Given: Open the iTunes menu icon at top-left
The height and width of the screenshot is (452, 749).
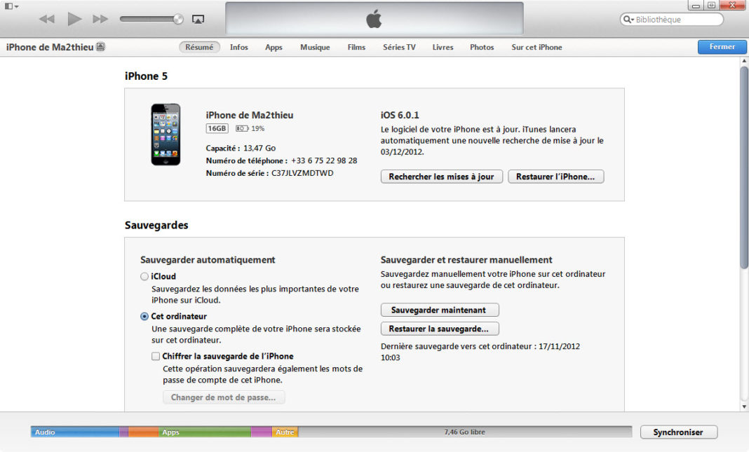Looking at the screenshot, I should [11, 6].
